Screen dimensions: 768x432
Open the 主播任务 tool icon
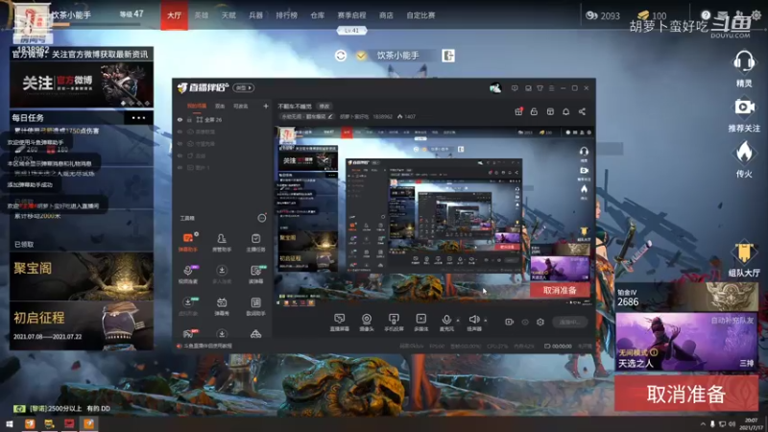[255, 242]
